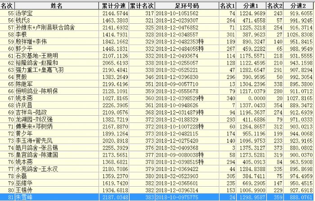Select 皓月鸽舍-张吕锡 in the name column
This screenshot has width=315, height=201.
(37, 147)
